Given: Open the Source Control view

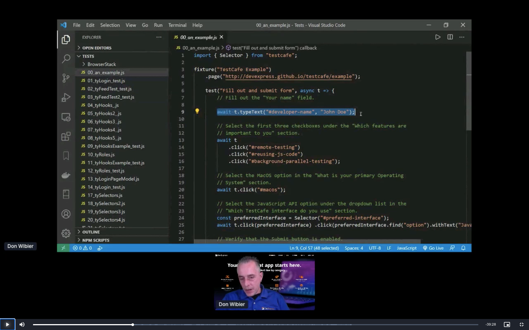Looking at the screenshot, I should [x=66, y=78].
